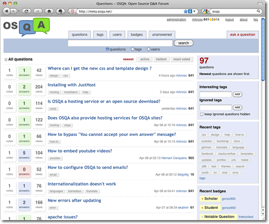The height and width of the screenshot is (224, 269).
Task: Open the rickross profile link in header
Action: (x=197, y=20)
